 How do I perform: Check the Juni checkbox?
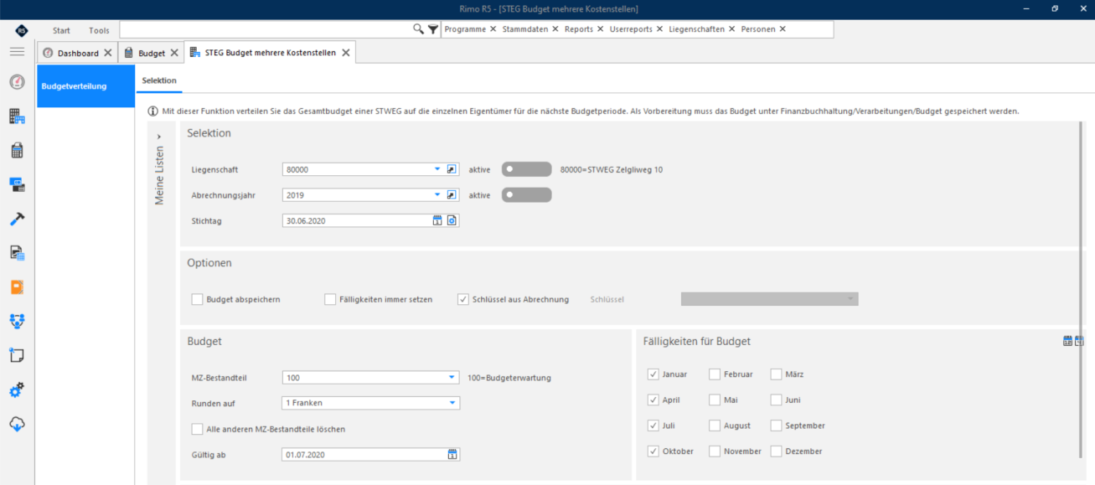pos(777,400)
